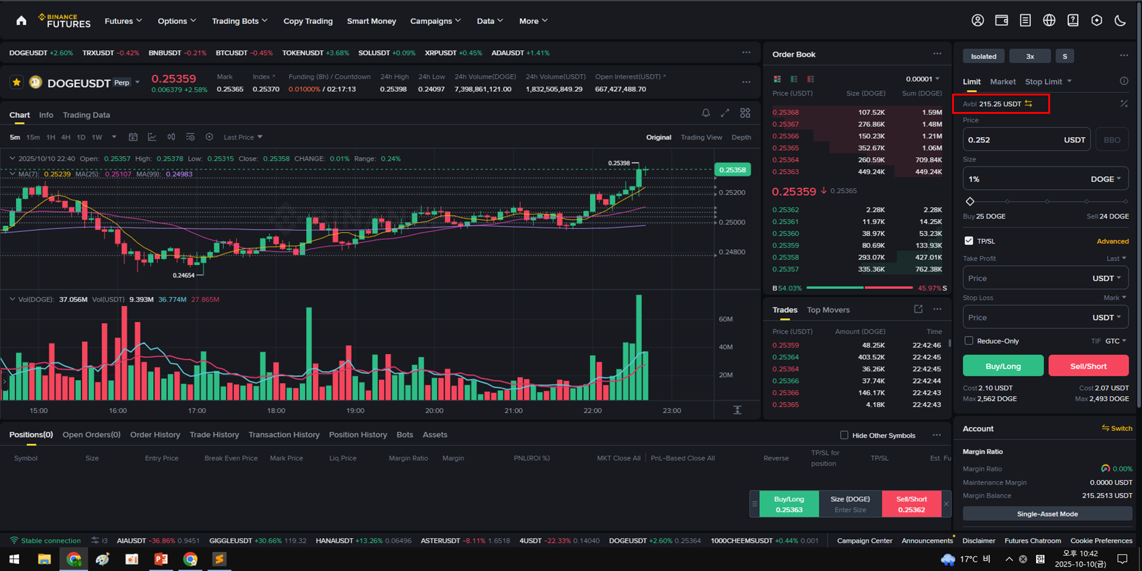Open the user profile icon

pyautogui.click(x=978, y=20)
